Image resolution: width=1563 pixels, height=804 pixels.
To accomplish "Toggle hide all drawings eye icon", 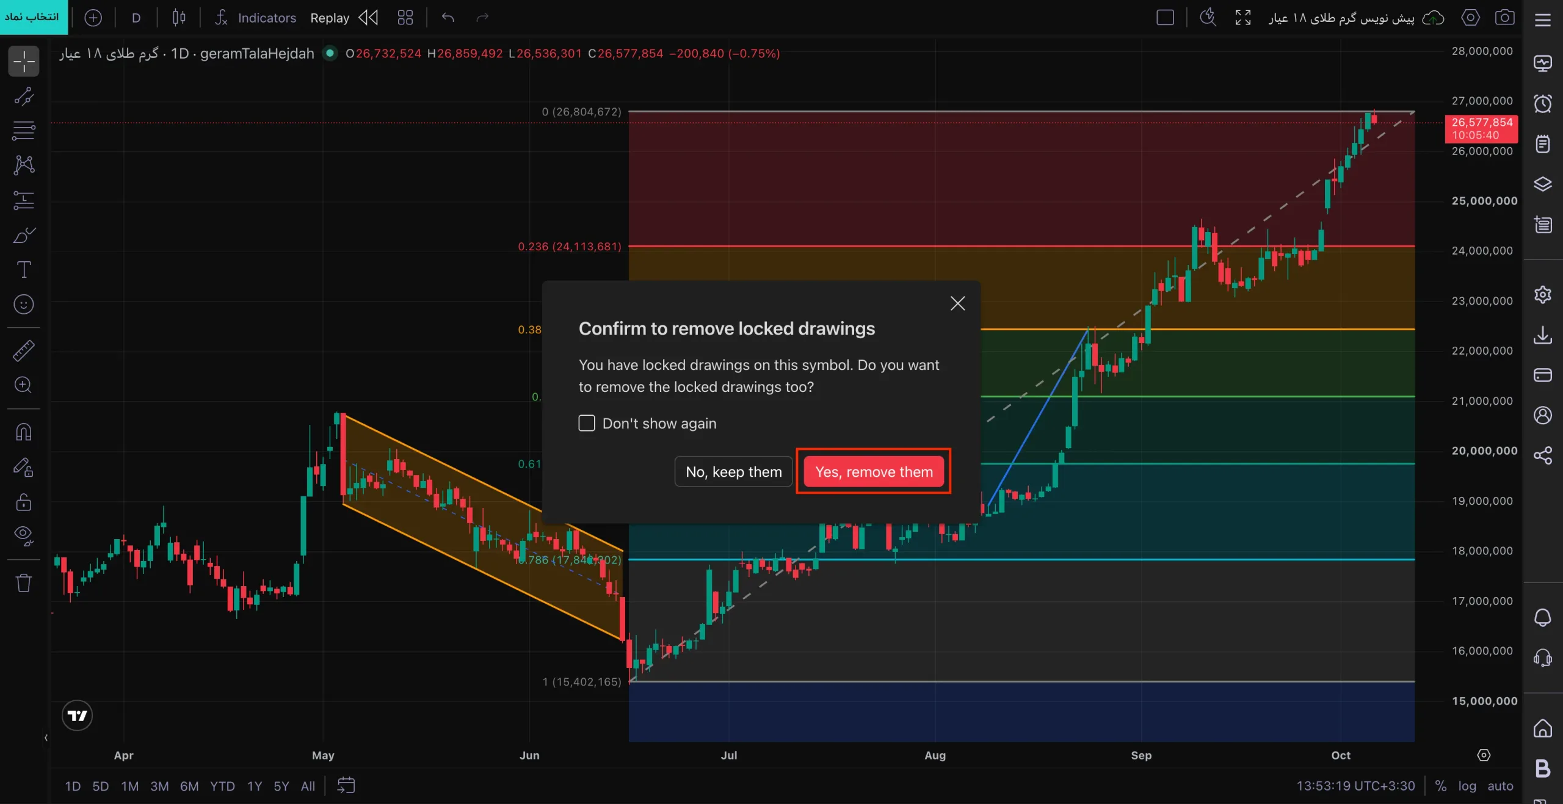I will pyautogui.click(x=24, y=536).
